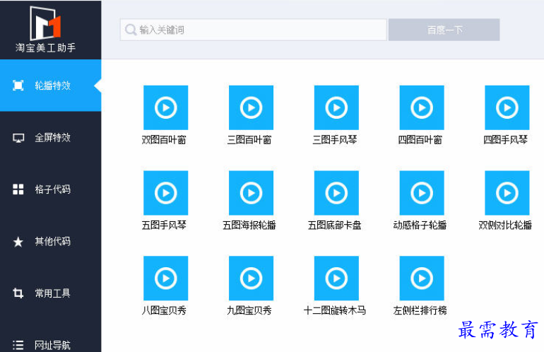Image resolution: width=544 pixels, height=352 pixels.
Task: Open the 五图底部卡盘 effect tile
Action: [x=336, y=193]
